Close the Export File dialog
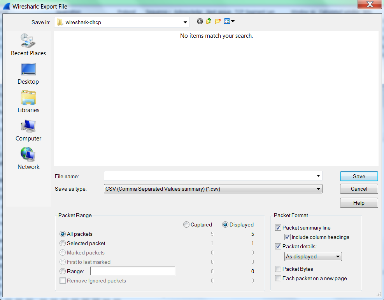Viewport: 384px width, 300px height. [370, 4]
